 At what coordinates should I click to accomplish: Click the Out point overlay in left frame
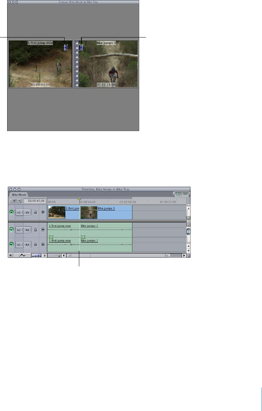point(66,47)
